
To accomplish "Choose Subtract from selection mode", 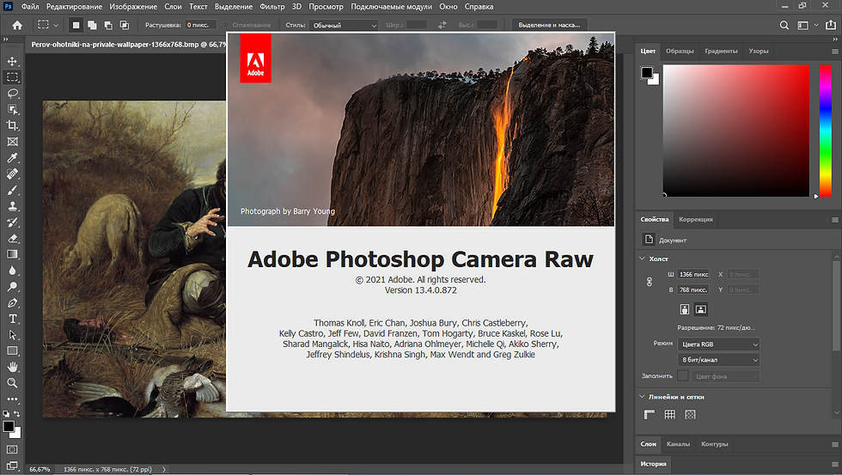I will tap(108, 25).
